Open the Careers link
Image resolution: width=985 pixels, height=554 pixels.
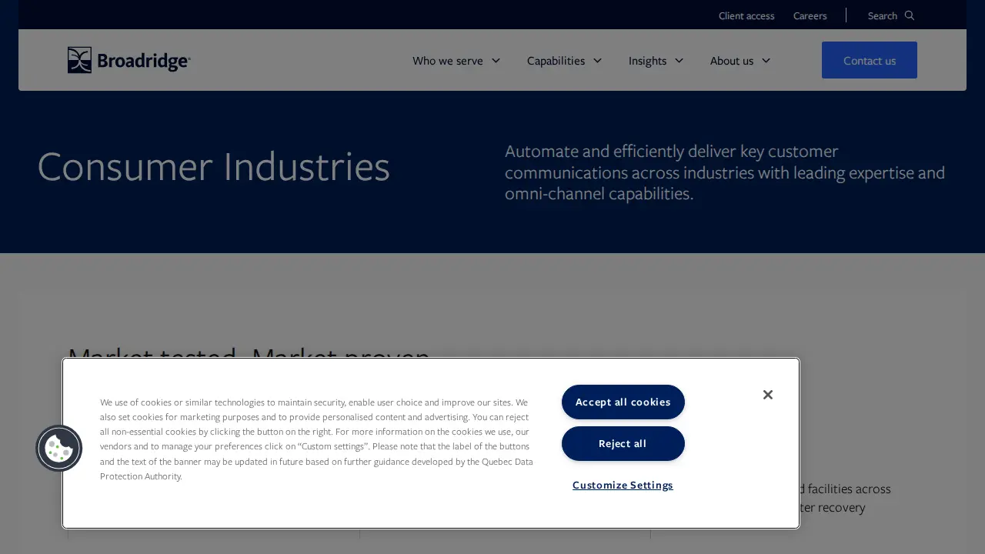[810, 15]
